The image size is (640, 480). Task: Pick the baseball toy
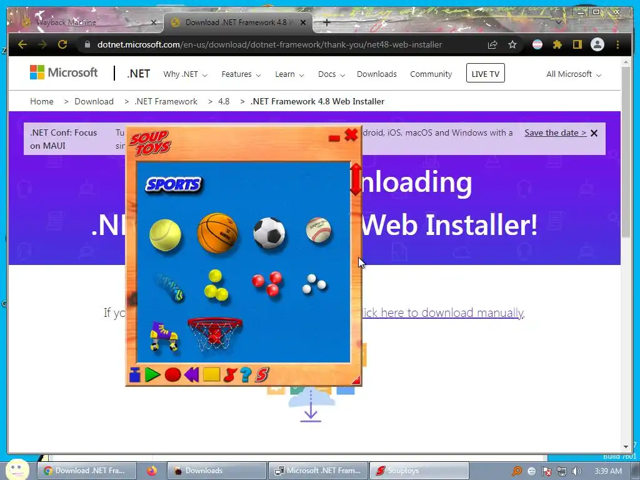[x=319, y=230]
